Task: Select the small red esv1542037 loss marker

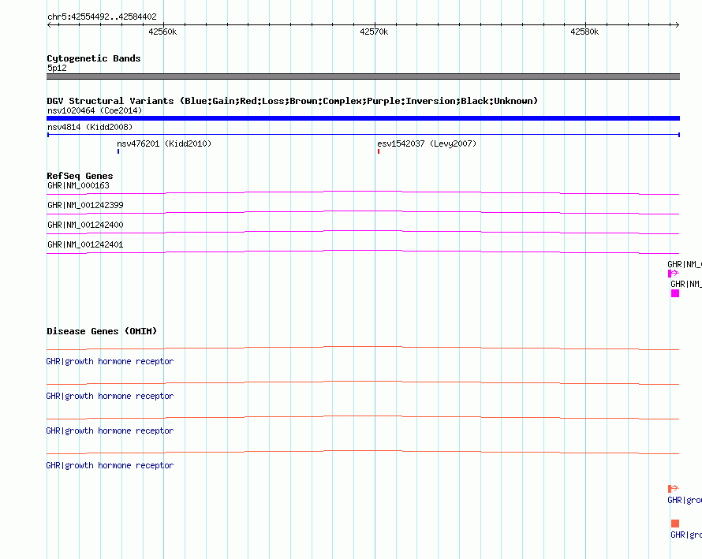Action: pyautogui.click(x=379, y=151)
